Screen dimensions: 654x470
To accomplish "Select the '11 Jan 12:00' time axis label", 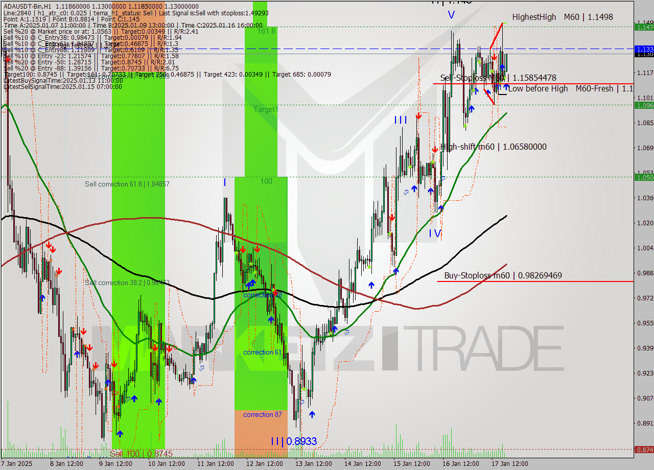I will tap(217, 464).
